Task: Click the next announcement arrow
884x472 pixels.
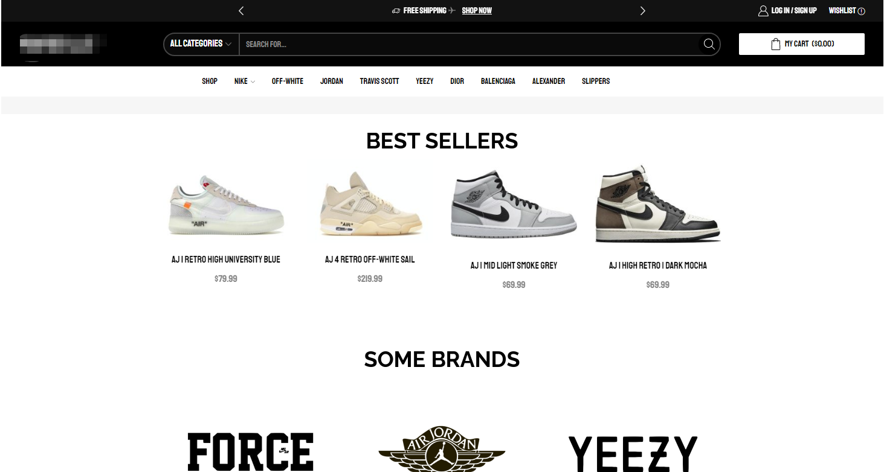Action: click(x=642, y=11)
